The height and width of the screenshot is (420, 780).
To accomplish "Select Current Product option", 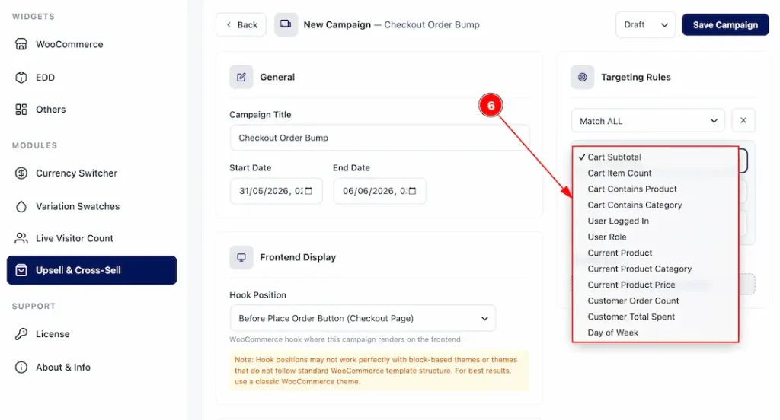I will [x=656, y=253].
